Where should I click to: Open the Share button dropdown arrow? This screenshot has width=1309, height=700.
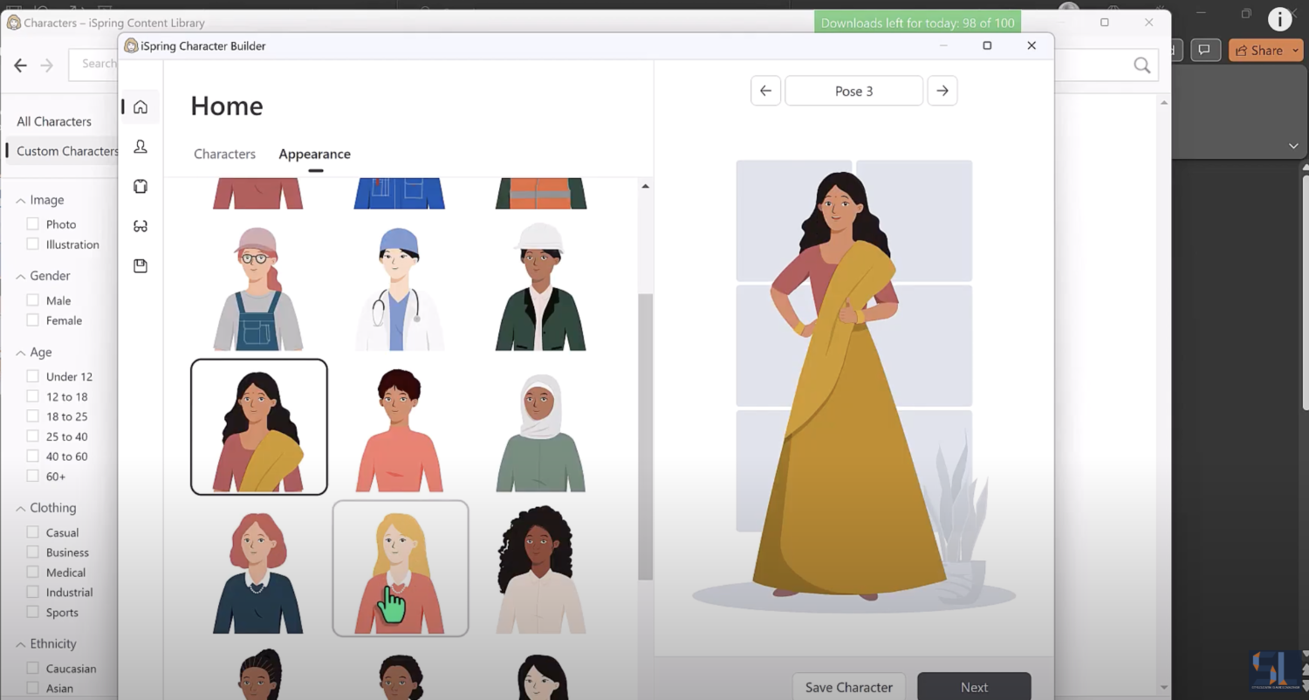(x=1296, y=51)
